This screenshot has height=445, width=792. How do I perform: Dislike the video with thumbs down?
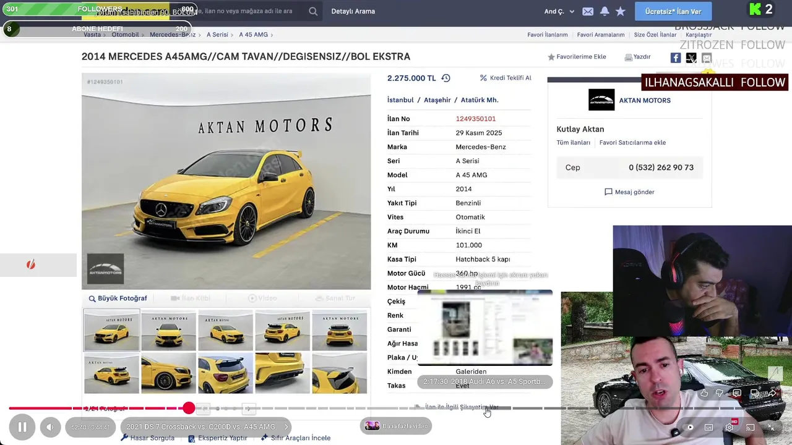[719, 393]
